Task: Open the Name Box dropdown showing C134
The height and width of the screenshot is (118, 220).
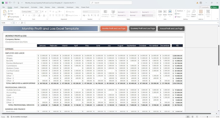Action: 11,23
